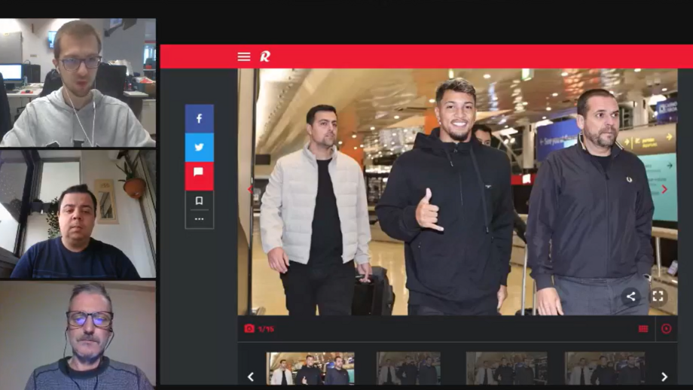Click the red camera photo counter icon
The width and height of the screenshot is (693, 390).
tap(249, 328)
